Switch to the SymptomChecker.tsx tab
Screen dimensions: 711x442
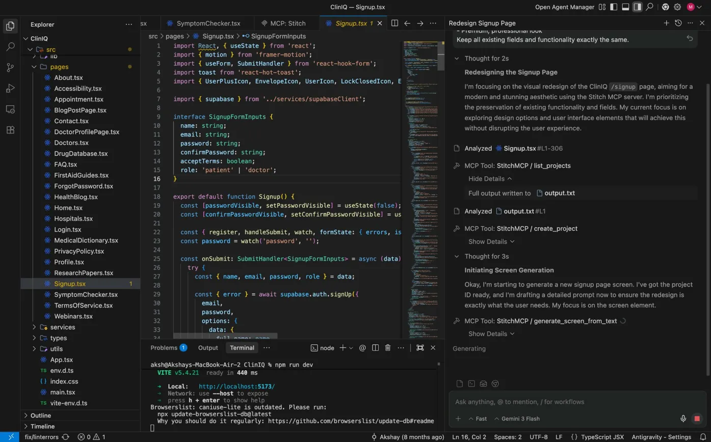208,23
